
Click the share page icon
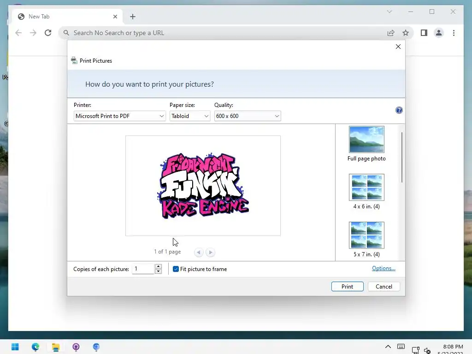coord(391,33)
